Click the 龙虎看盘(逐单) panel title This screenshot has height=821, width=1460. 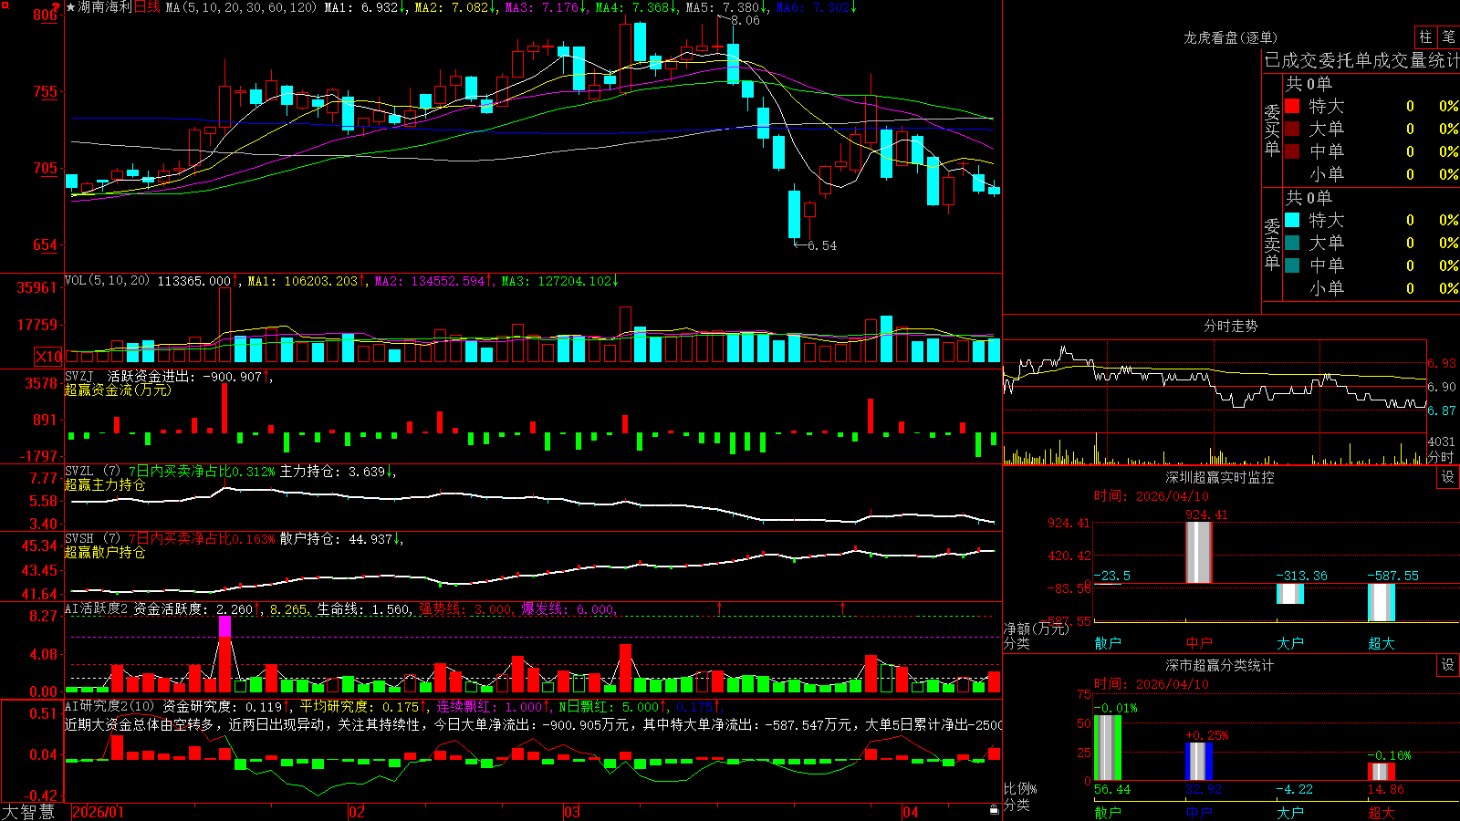click(1230, 37)
